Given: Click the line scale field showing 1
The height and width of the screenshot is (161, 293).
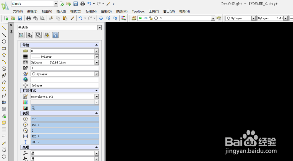Looking at the screenshot, I should (x=65, y=68).
